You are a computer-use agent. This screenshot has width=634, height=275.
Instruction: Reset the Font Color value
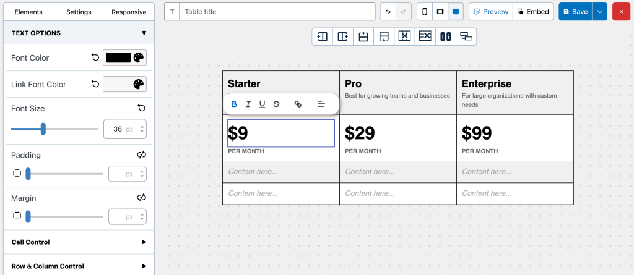tap(95, 57)
